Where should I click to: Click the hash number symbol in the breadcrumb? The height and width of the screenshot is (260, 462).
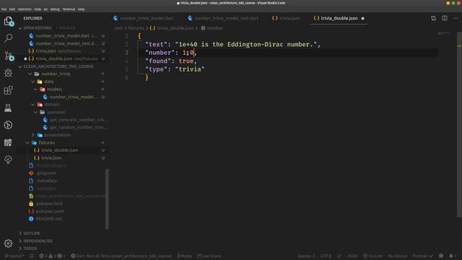pyautogui.click(x=203, y=28)
